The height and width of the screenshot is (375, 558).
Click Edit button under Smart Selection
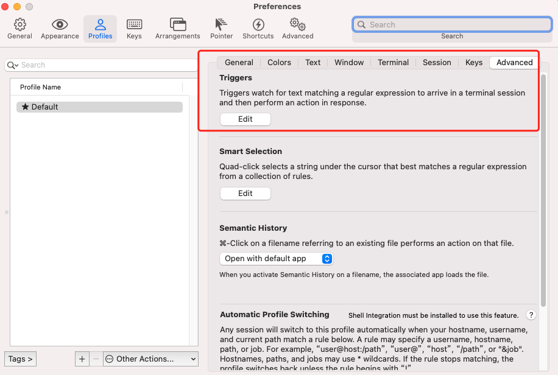pyautogui.click(x=245, y=194)
